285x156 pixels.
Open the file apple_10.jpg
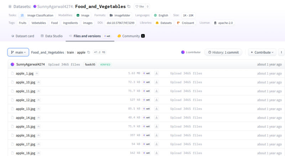[x=25, y=82]
